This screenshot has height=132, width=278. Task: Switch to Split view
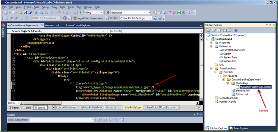point(27,107)
